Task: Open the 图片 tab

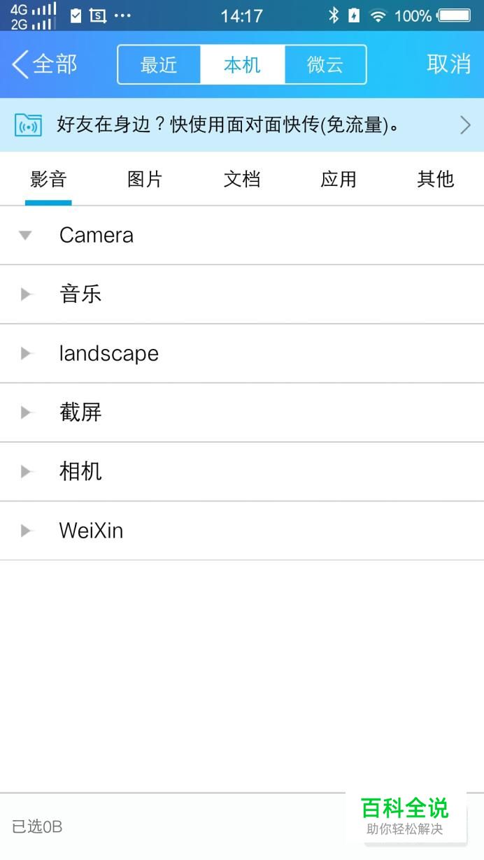Action: pyautogui.click(x=145, y=180)
